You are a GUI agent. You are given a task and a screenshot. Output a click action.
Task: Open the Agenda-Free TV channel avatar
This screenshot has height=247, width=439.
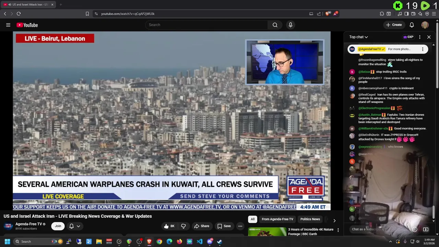8,226
